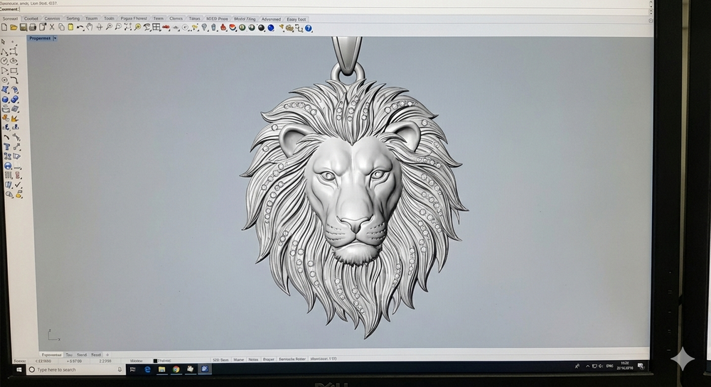
Task: Toggle the second status bar option after snap
Action: [x=238, y=360]
